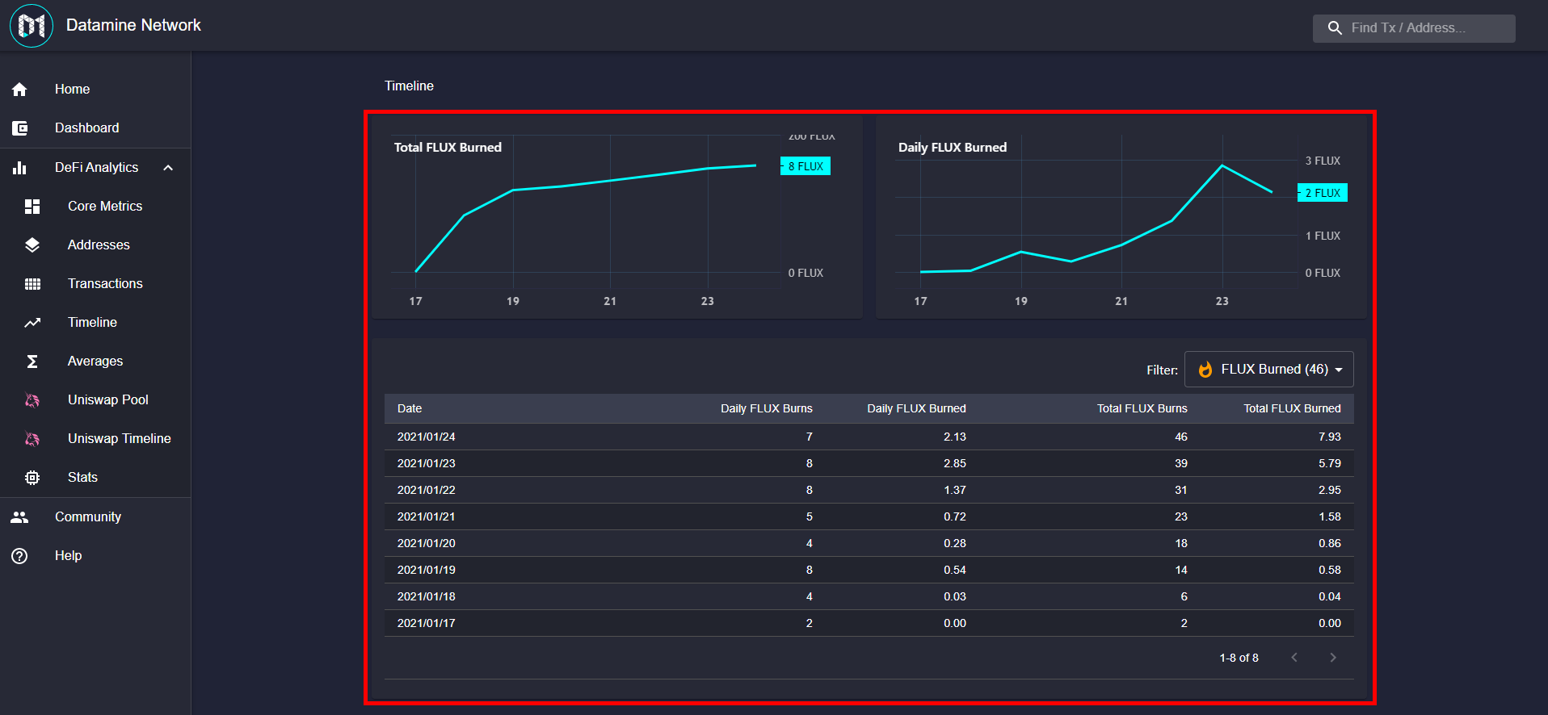
Task: Go to next table page arrow
Action: (1333, 658)
